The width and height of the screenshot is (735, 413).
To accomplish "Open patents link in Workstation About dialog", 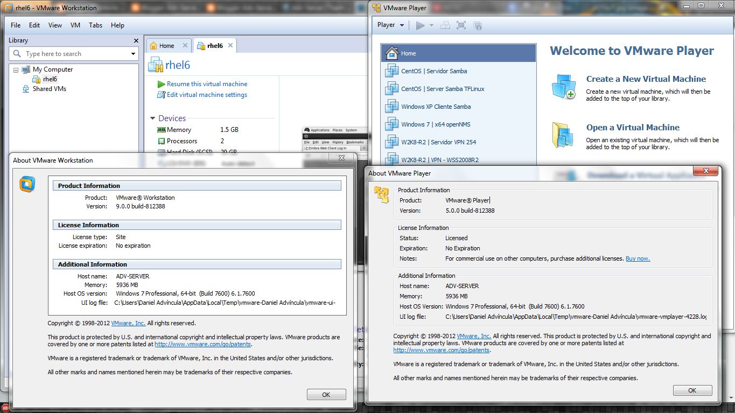I will 203,344.
